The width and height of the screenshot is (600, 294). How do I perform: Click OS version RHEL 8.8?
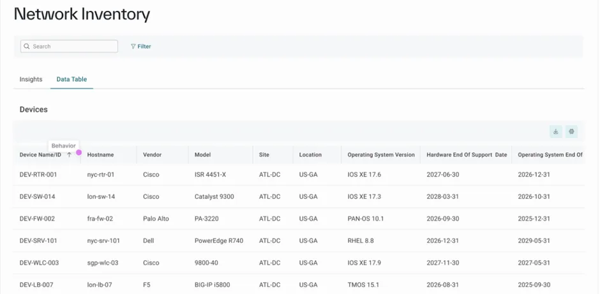(361, 241)
